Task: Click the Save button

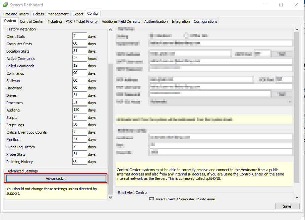Action: (x=287, y=206)
